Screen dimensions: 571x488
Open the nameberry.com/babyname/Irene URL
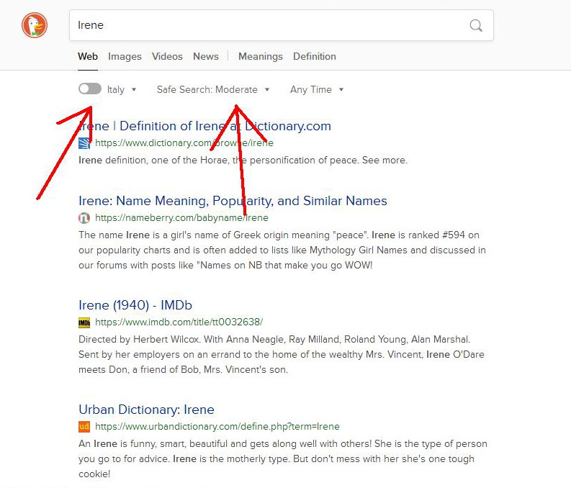point(181,218)
